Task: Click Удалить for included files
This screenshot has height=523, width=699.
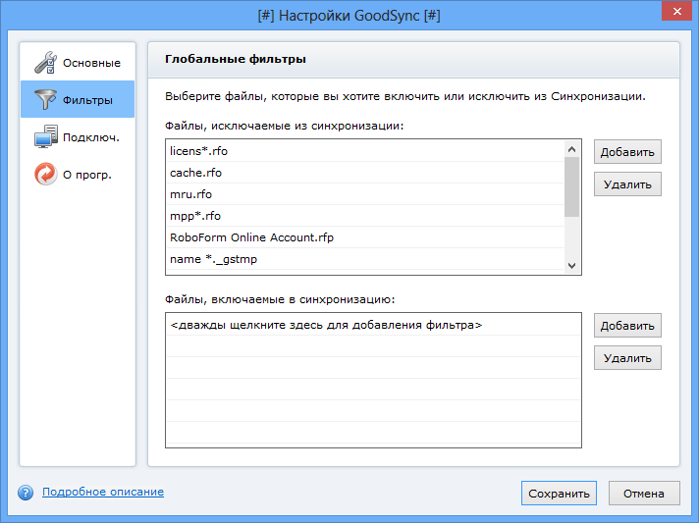Action: tap(627, 358)
